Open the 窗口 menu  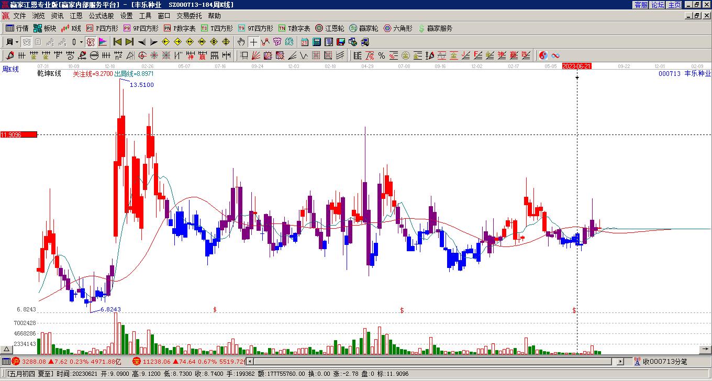tap(164, 16)
